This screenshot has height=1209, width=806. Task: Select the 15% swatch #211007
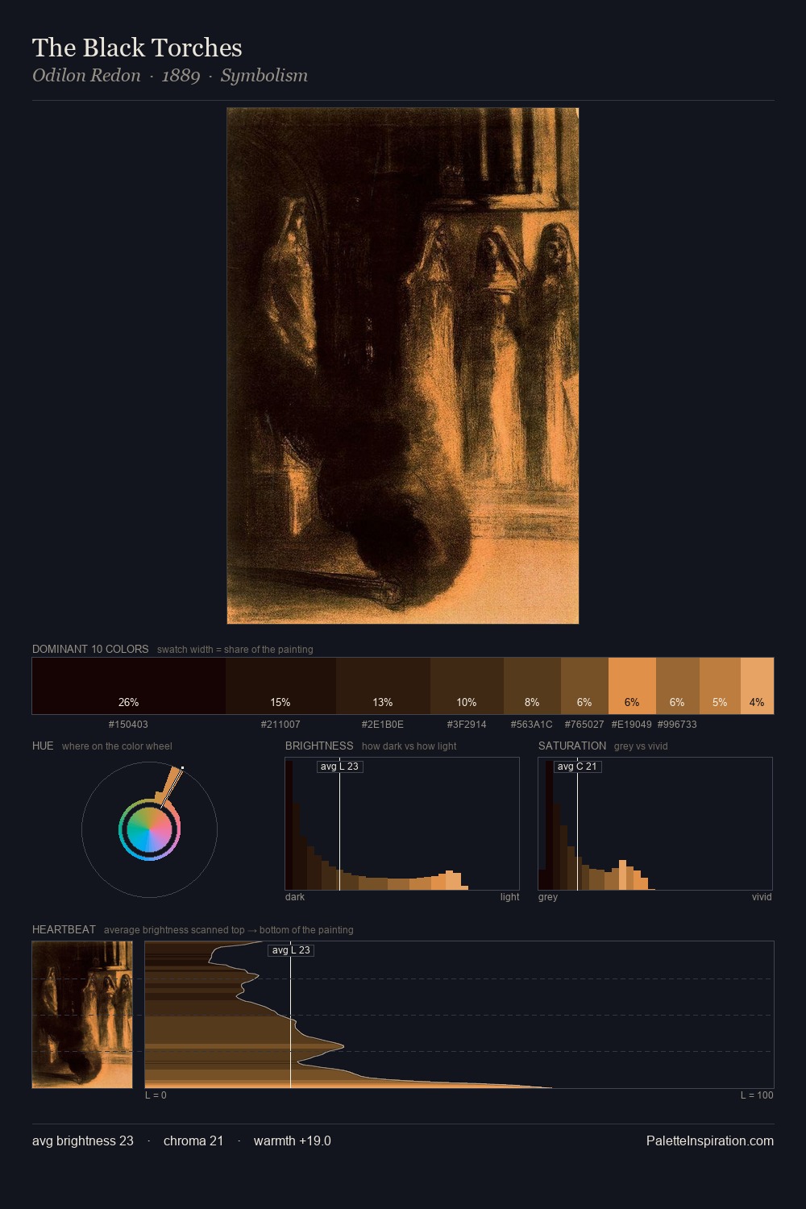280,686
